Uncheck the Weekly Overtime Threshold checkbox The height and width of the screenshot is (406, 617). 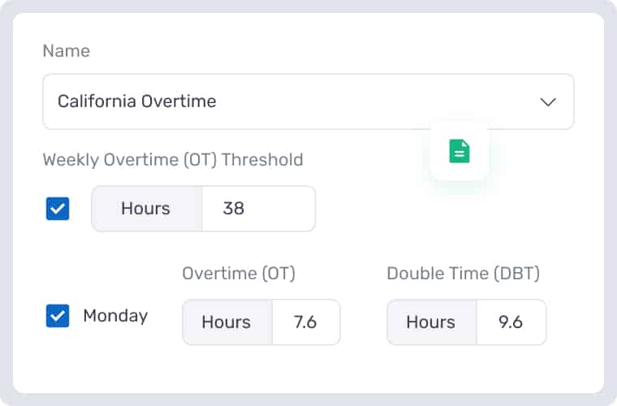58,209
